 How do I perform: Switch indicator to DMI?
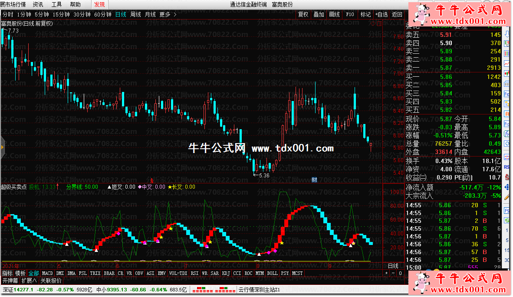click(x=60, y=273)
